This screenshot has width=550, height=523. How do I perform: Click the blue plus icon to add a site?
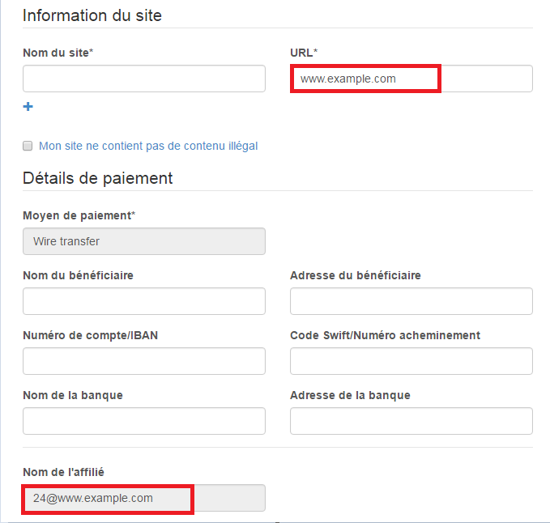pyautogui.click(x=28, y=106)
